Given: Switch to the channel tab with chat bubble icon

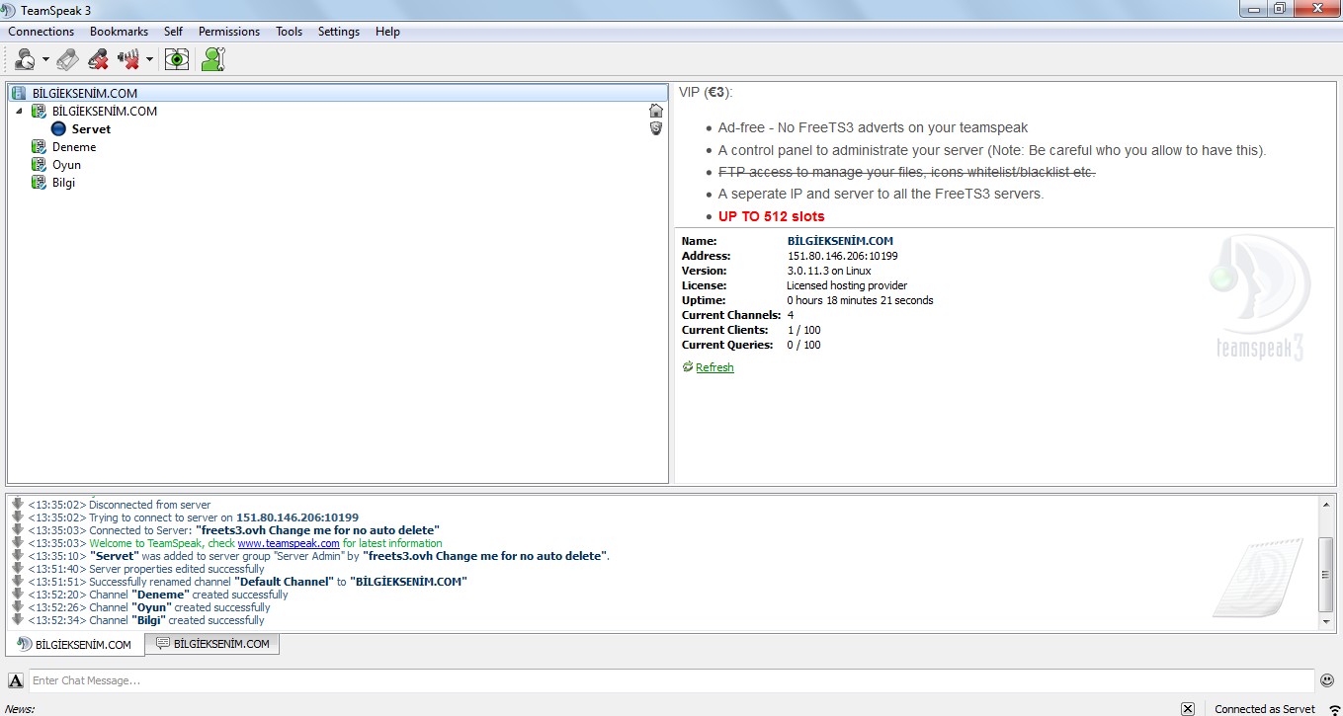Looking at the screenshot, I should (x=212, y=644).
